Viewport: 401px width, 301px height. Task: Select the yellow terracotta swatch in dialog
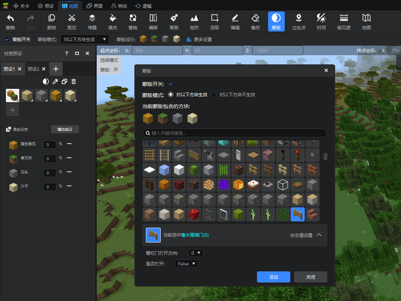pos(148,118)
